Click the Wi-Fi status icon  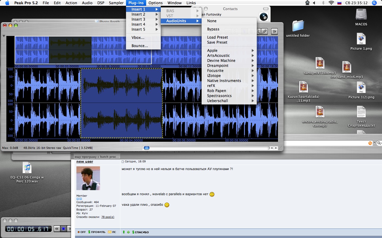click(x=331, y=3)
